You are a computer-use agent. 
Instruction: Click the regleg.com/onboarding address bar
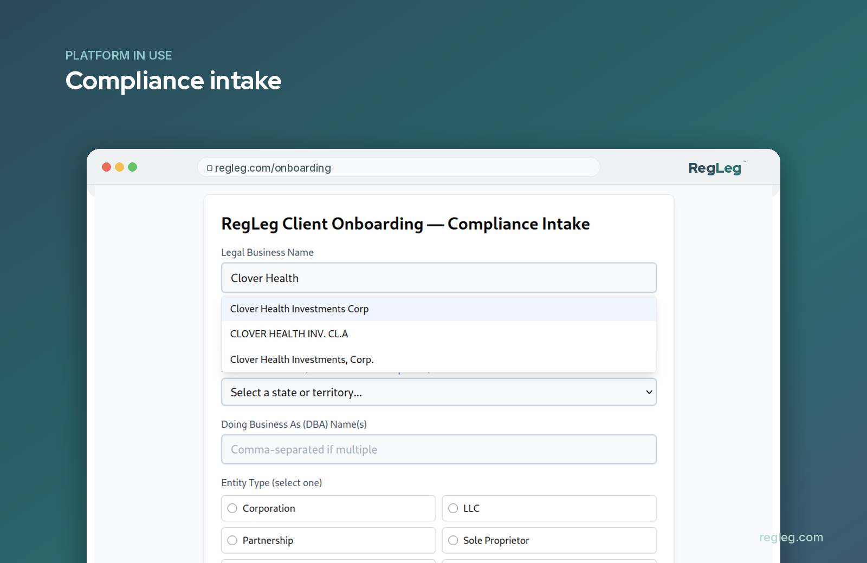tap(399, 167)
